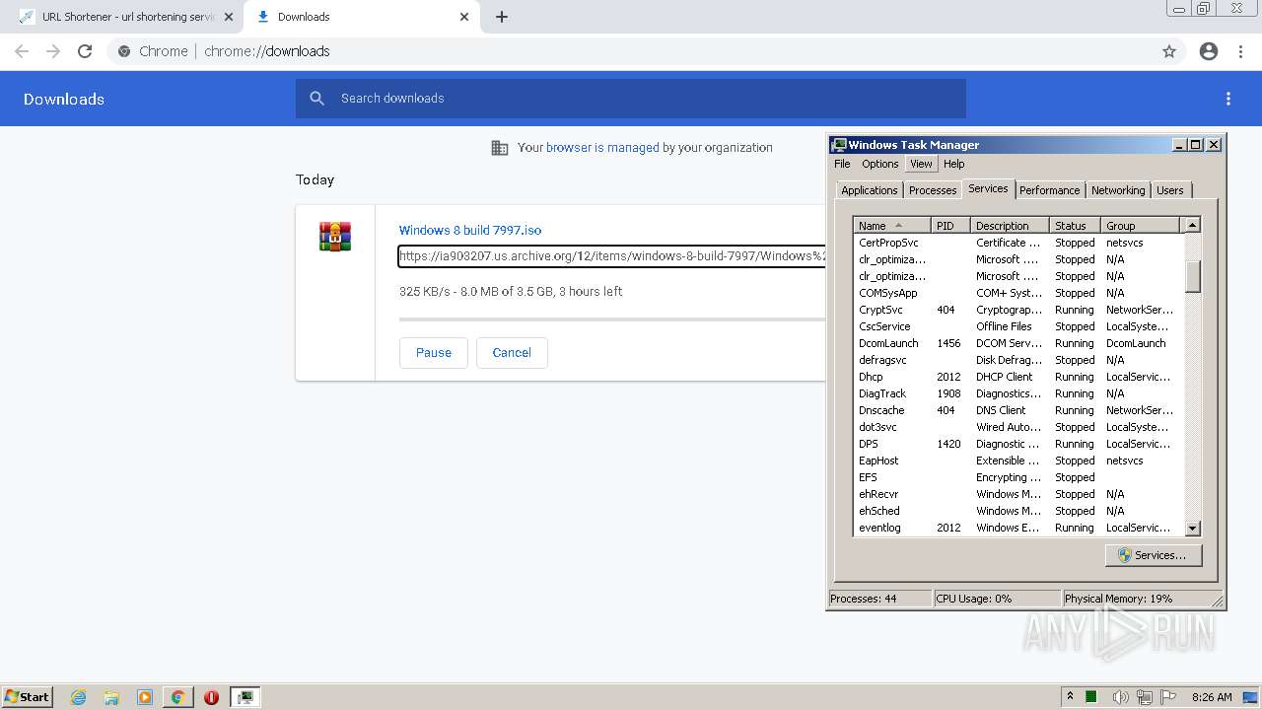Open Chrome's three-dot main menu
This screenshot has height=710, width=1262.
[x=1240, y=51]
